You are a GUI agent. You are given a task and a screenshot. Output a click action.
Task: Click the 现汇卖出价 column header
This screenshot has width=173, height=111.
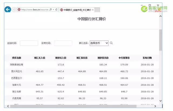(x=82, y=58)
